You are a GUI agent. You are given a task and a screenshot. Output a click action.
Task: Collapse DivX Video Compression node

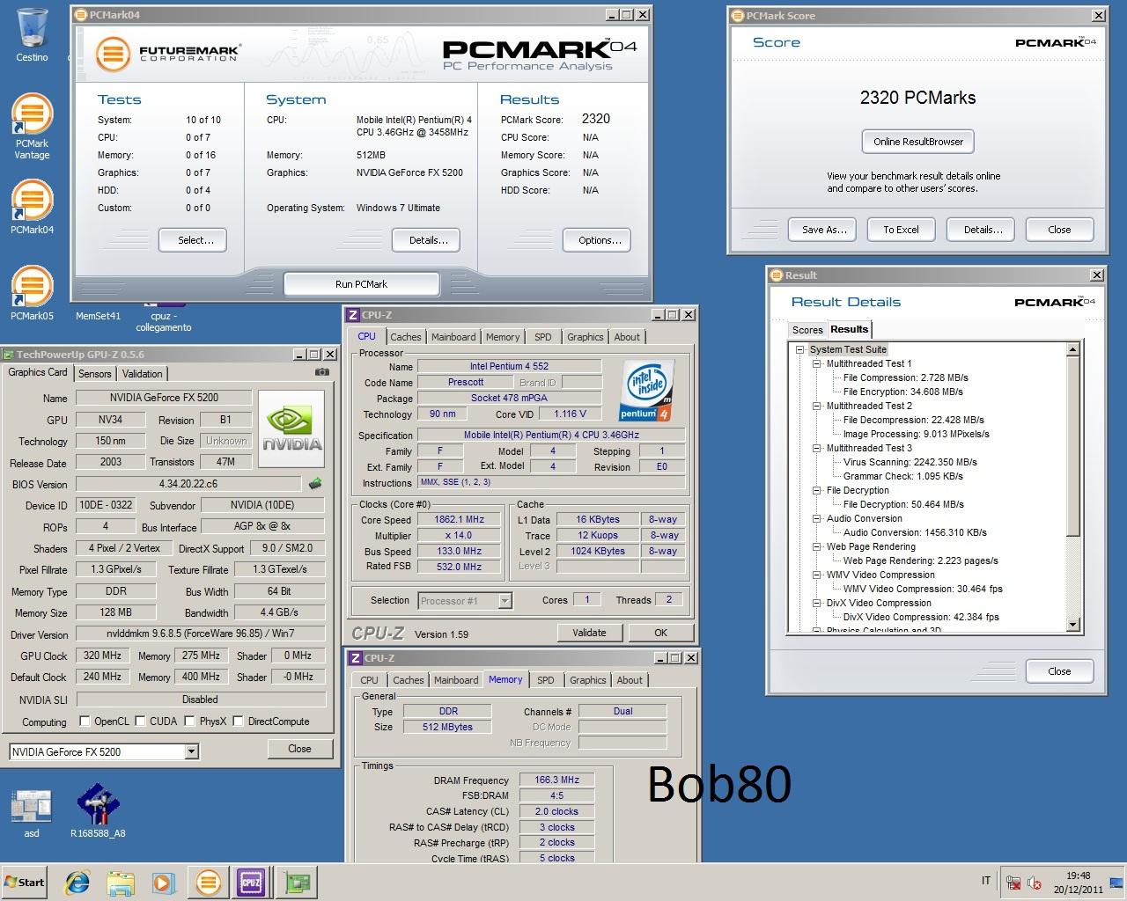tap(816, 603)
